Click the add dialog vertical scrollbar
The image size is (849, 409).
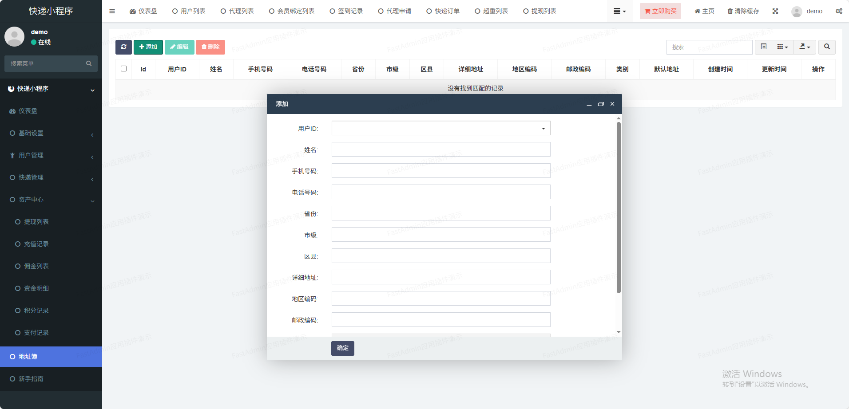point(619,207)
